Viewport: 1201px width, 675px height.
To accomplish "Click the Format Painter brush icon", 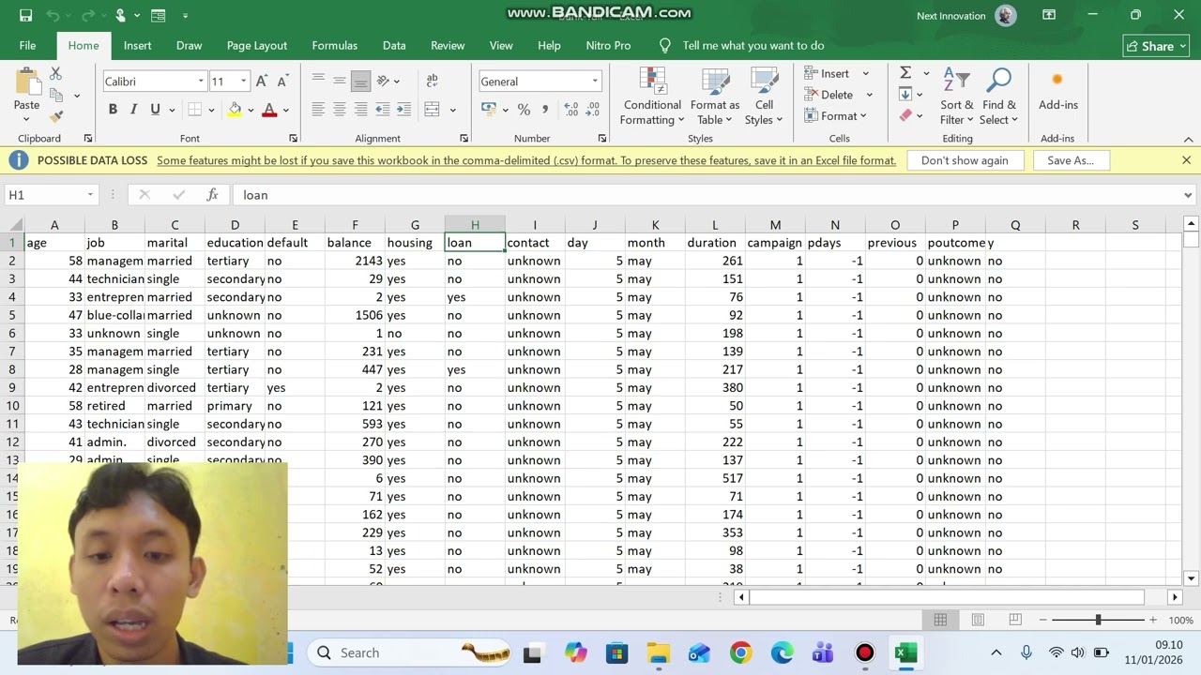I will pos(55,116).
